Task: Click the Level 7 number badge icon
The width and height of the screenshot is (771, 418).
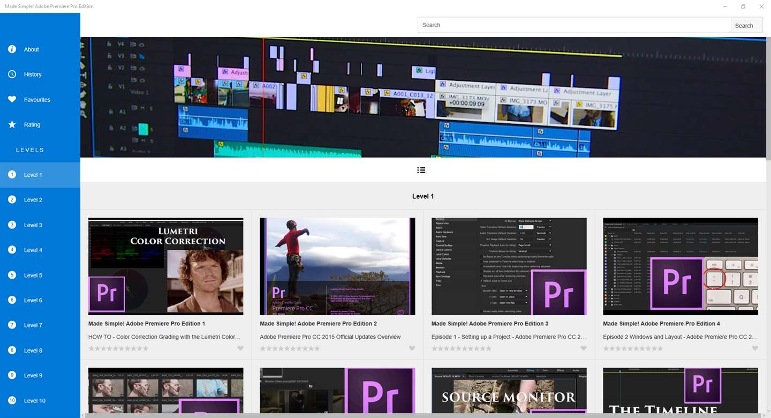Action: pos(12,325)
